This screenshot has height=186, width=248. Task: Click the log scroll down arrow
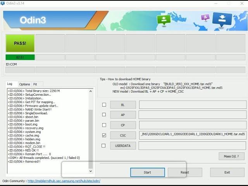click(90, 171)
